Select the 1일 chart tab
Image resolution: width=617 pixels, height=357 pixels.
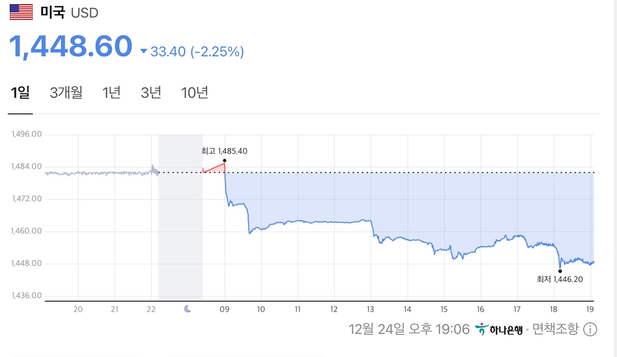20,93
